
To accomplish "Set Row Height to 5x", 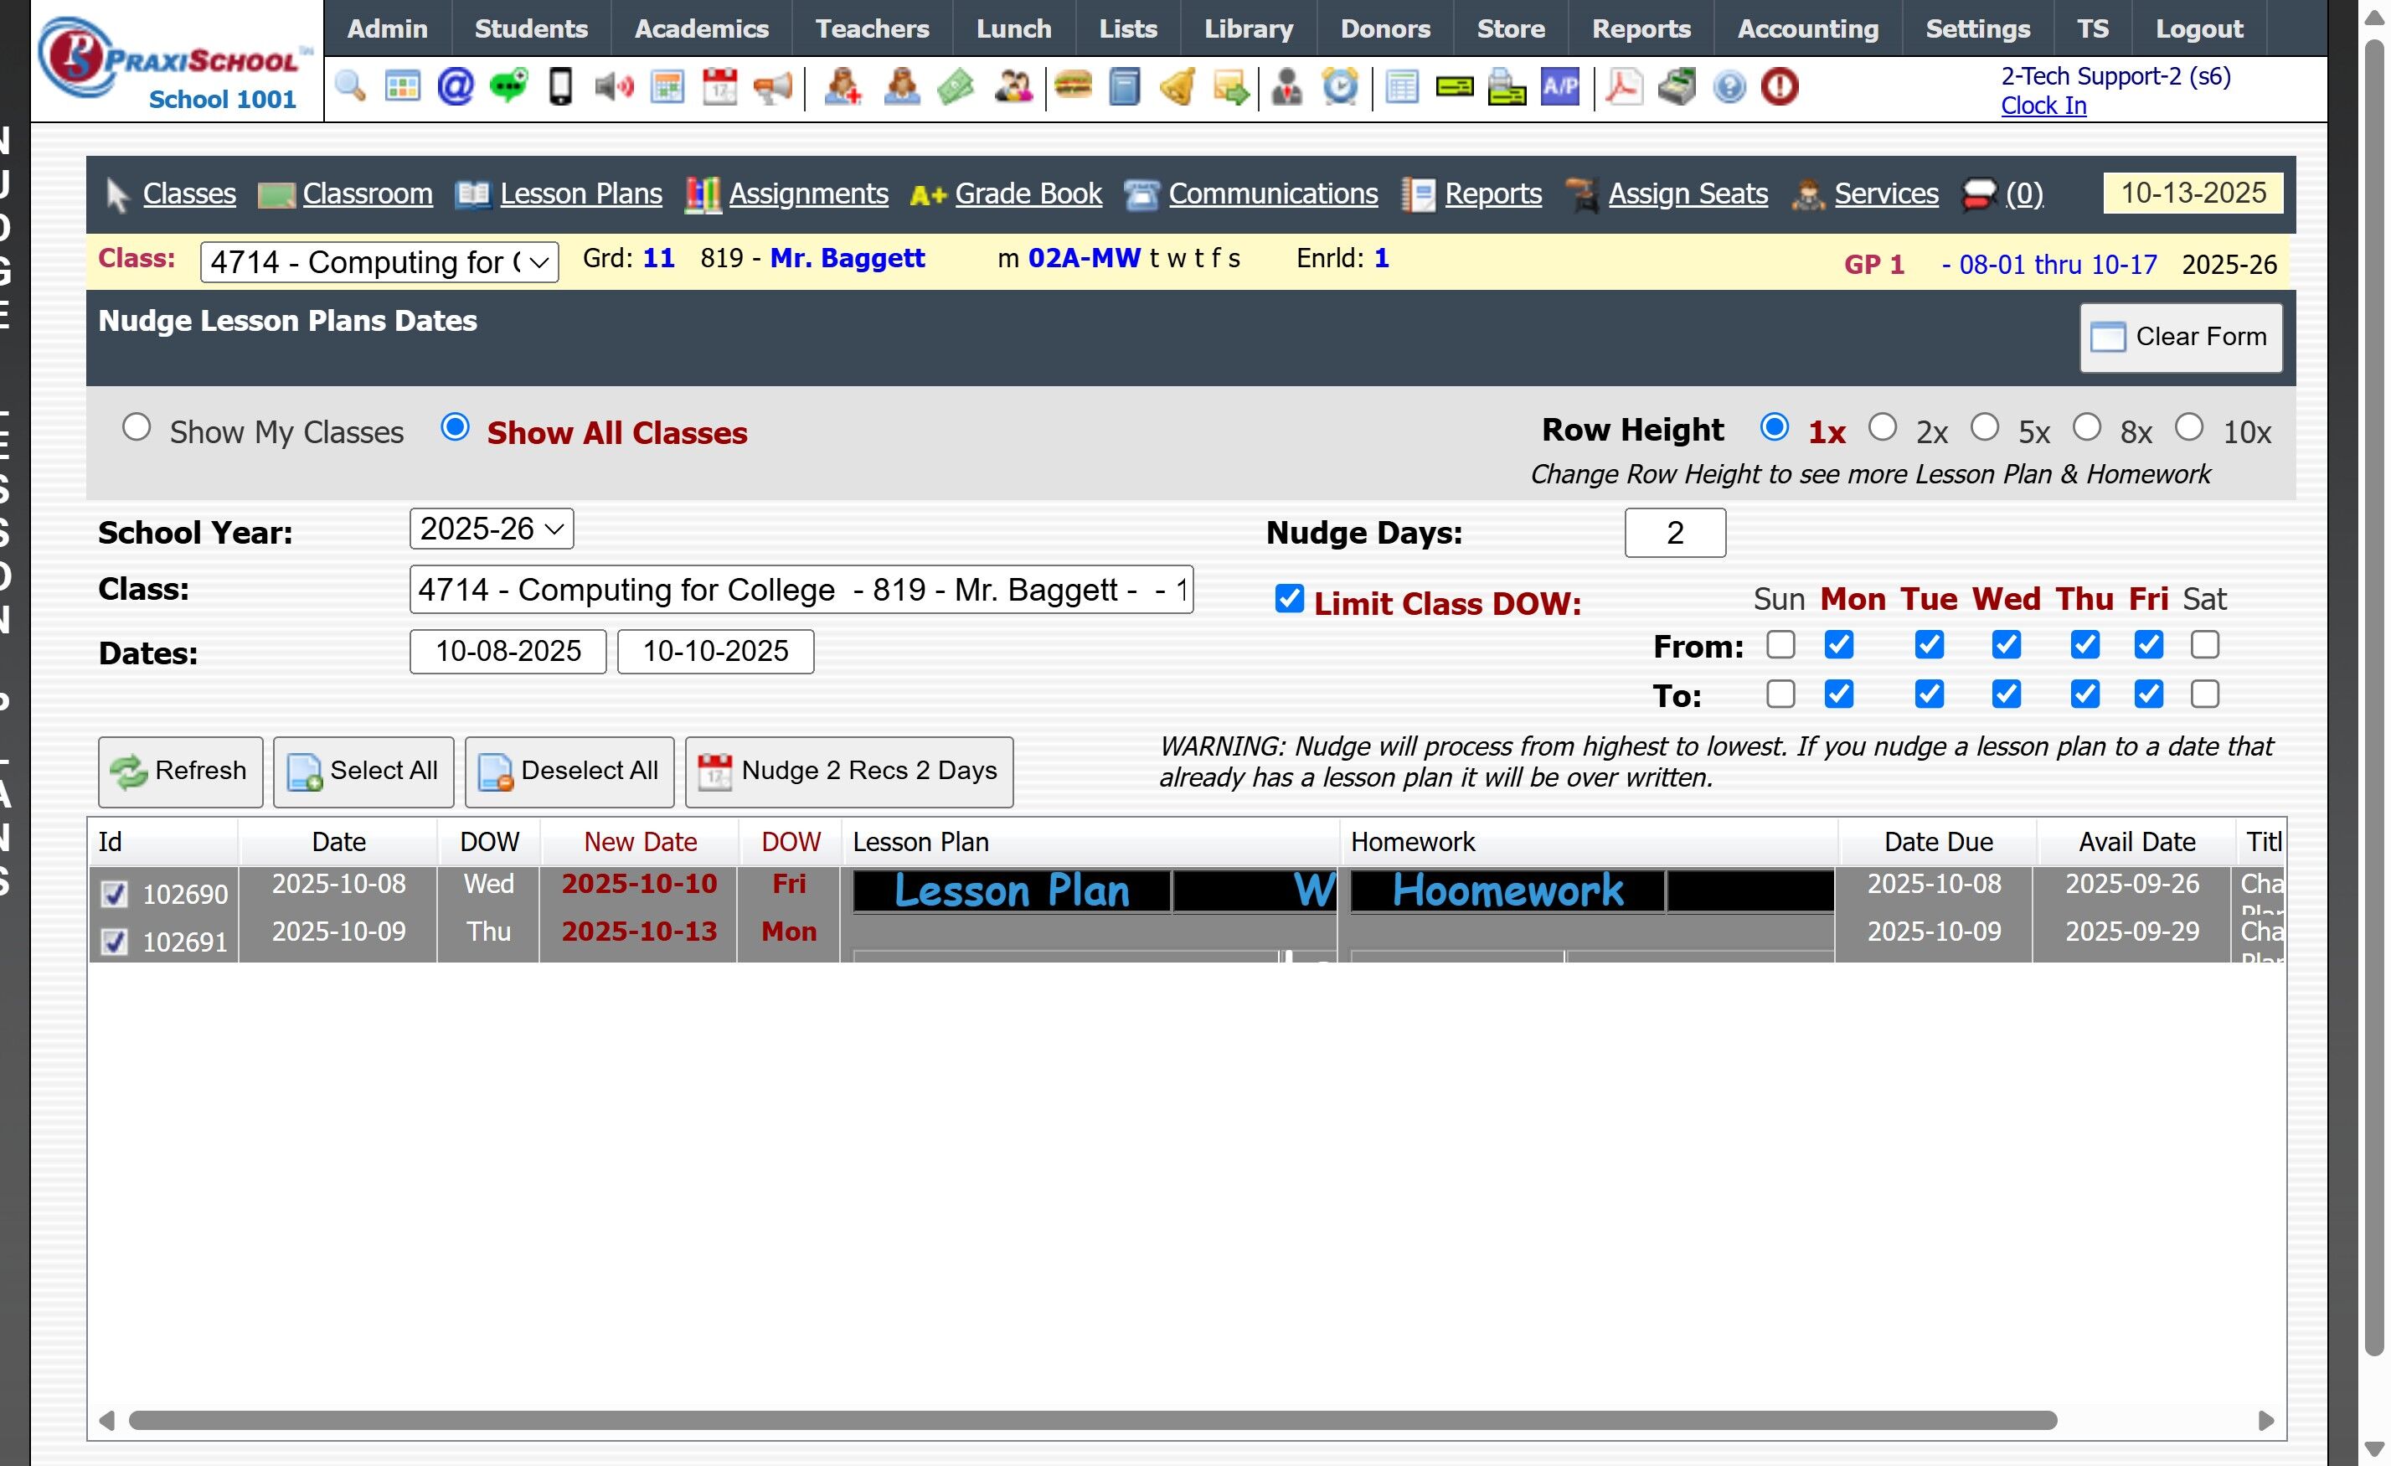I will tap(1985, 428).
